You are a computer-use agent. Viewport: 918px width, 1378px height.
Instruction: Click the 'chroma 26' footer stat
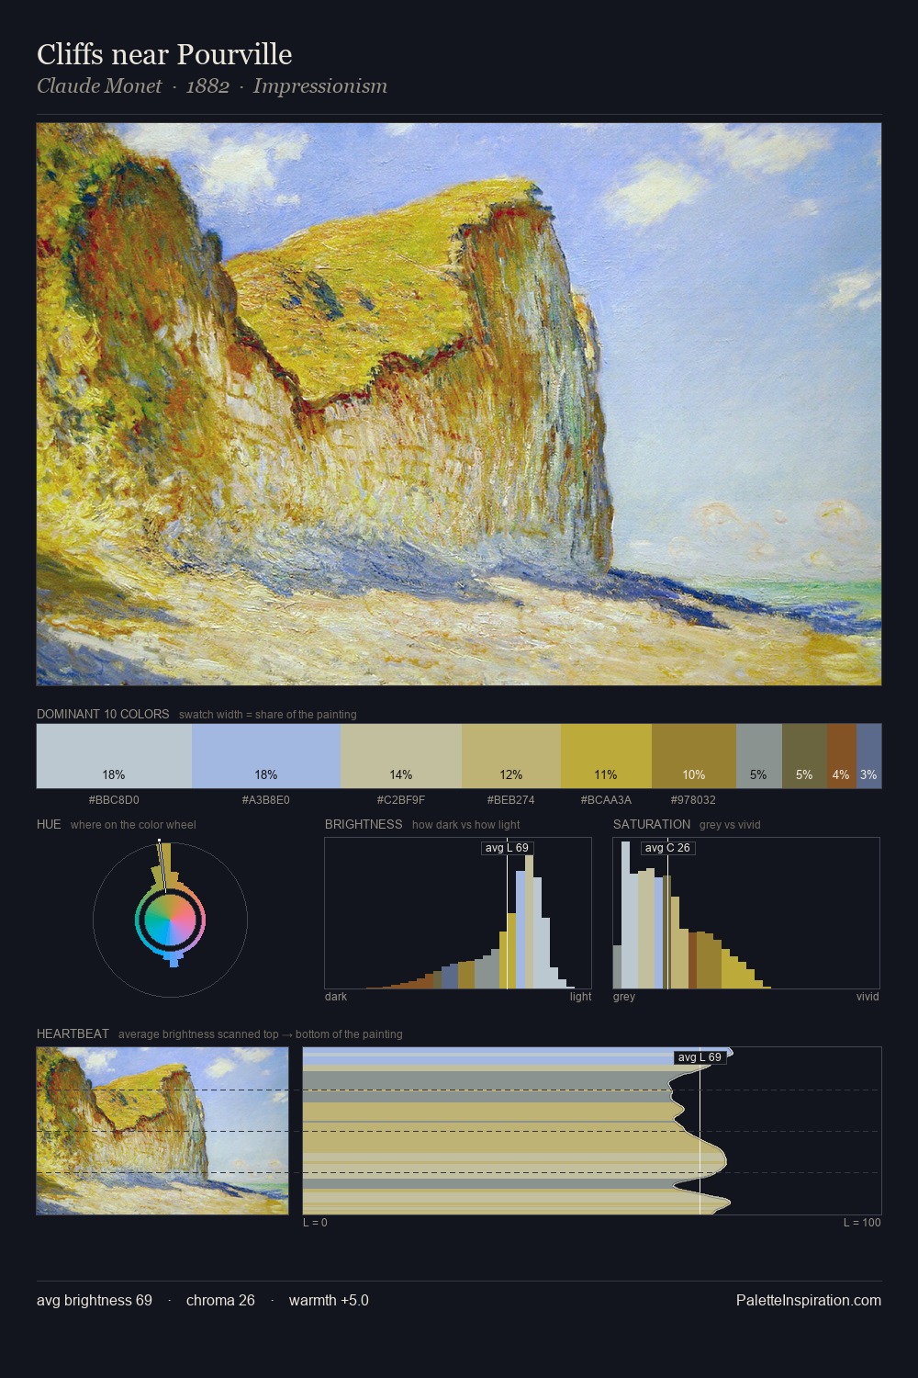(x=220, y=1300)
